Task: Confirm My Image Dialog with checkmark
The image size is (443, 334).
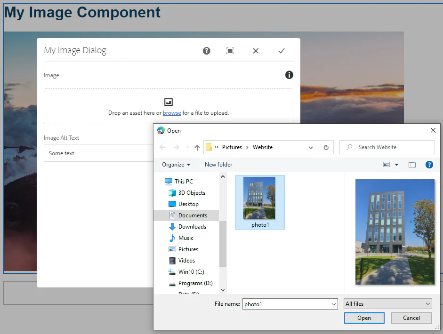Action: pos(282,51)
